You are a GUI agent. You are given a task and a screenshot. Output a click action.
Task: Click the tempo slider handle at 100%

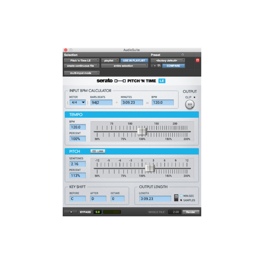click(x=141, y=131)
